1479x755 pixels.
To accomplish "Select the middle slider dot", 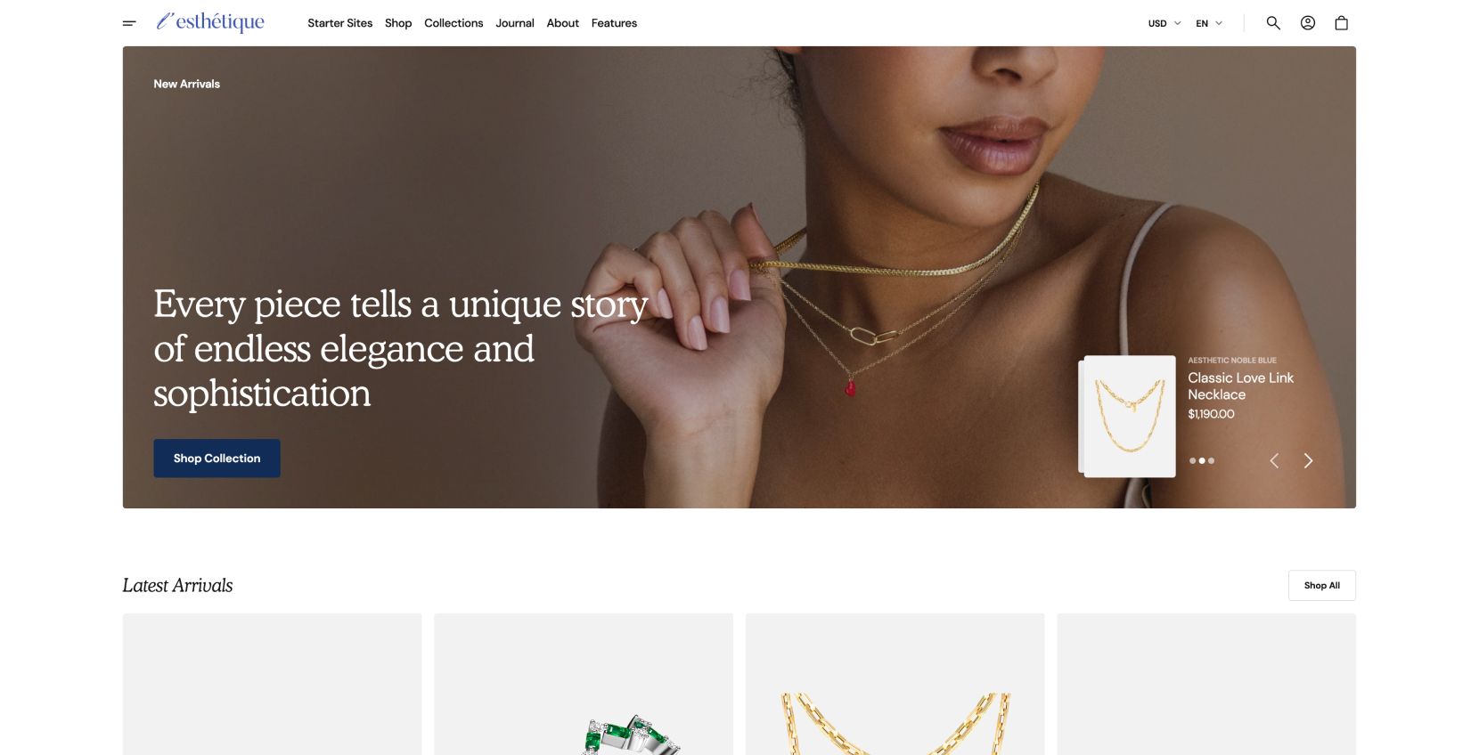I will coord(1202,460).
